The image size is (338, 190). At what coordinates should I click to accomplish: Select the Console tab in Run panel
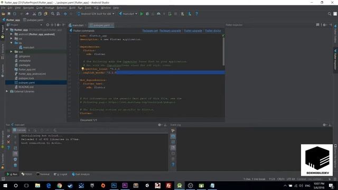19,130
